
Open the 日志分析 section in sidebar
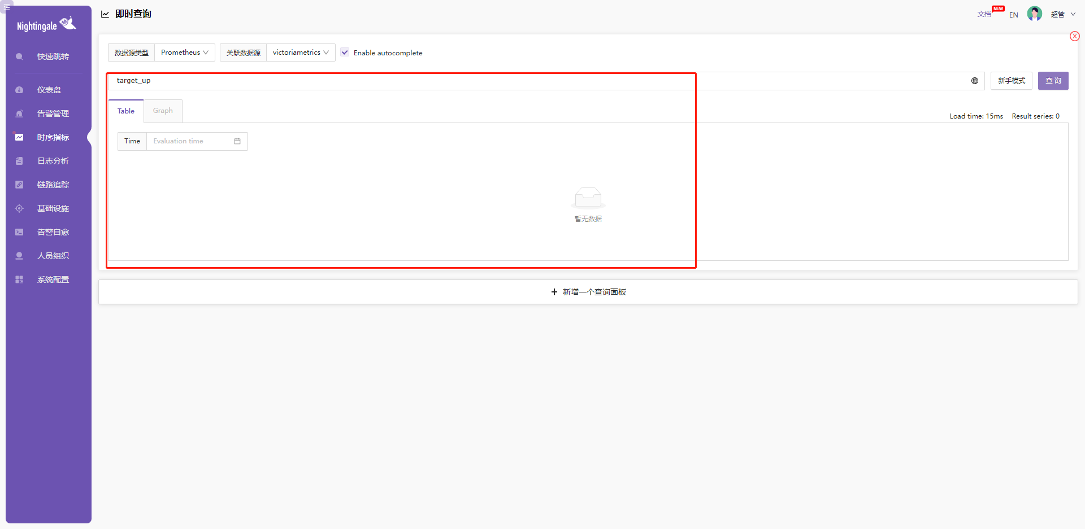click(x=53, y=161)
